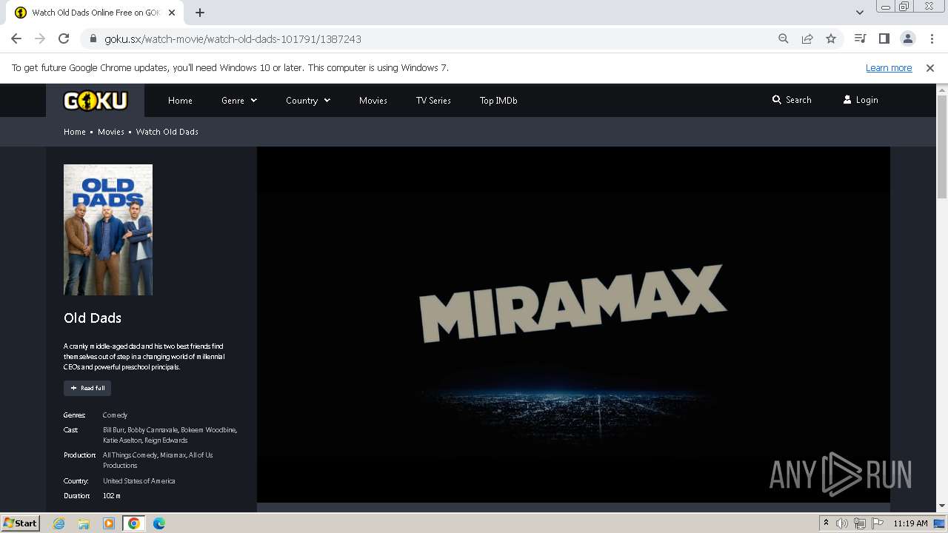This screenshot has height=533, width=948.
Task: Click the Search button in header
Action: tap(792, 100)
